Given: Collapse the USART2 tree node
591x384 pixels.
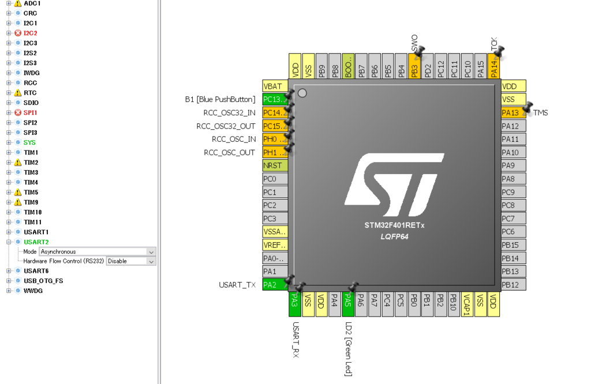Looking at the screenshot, I should coord(9,242).
